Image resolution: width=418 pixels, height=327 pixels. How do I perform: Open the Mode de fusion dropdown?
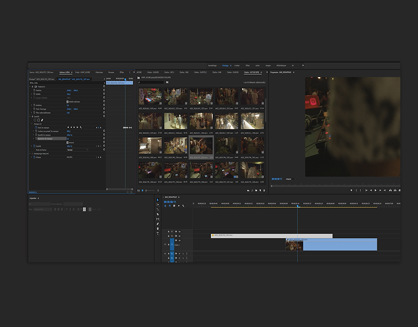click(x=77, y=150)
